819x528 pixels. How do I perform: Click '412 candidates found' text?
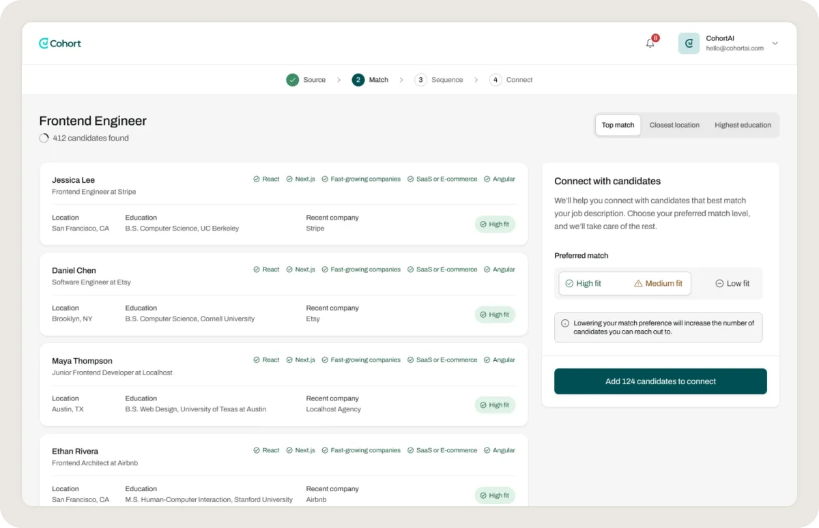click(x=91, y=138)
